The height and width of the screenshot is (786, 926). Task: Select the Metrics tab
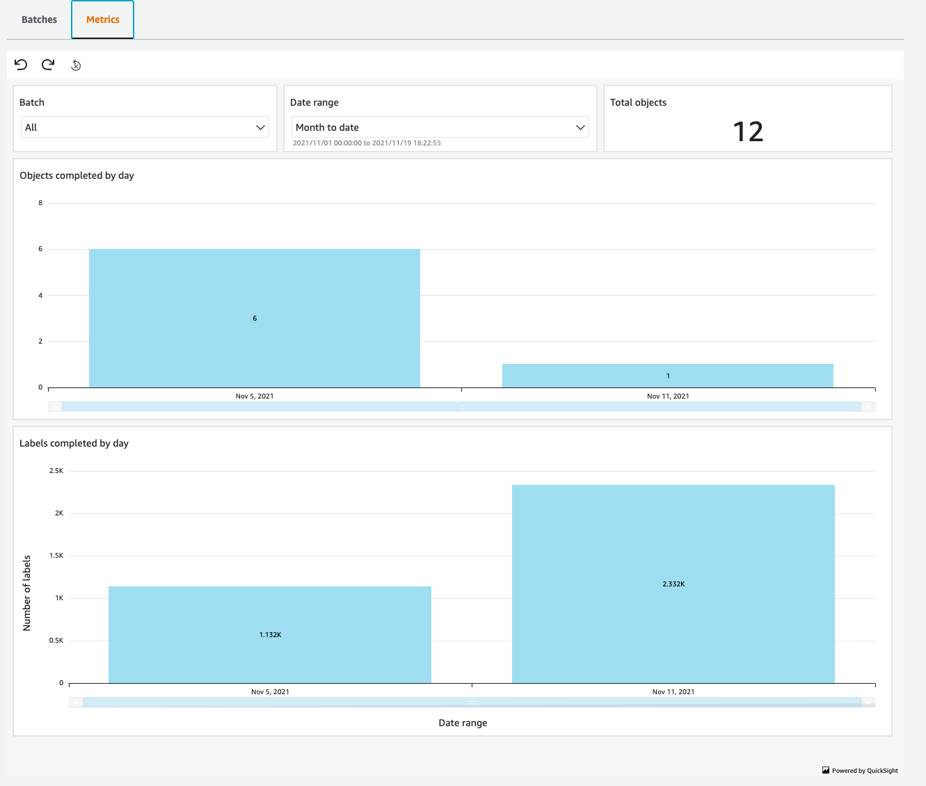coord(102,19)
